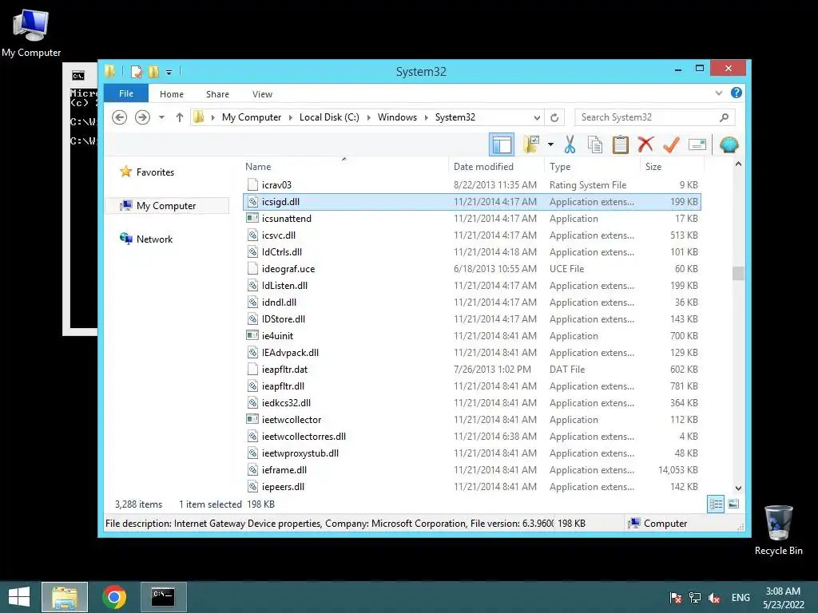The image size is (818, 613).
Task: Sort by the Size column header
Action: (x=672, y=167)
